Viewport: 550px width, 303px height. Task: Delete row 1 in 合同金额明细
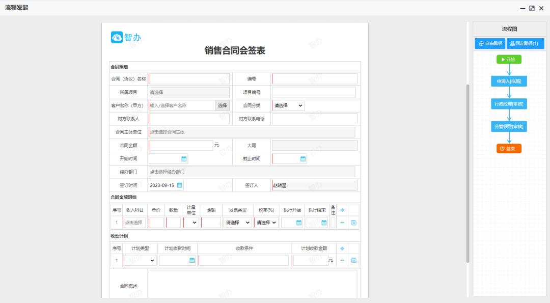(342, 223)
